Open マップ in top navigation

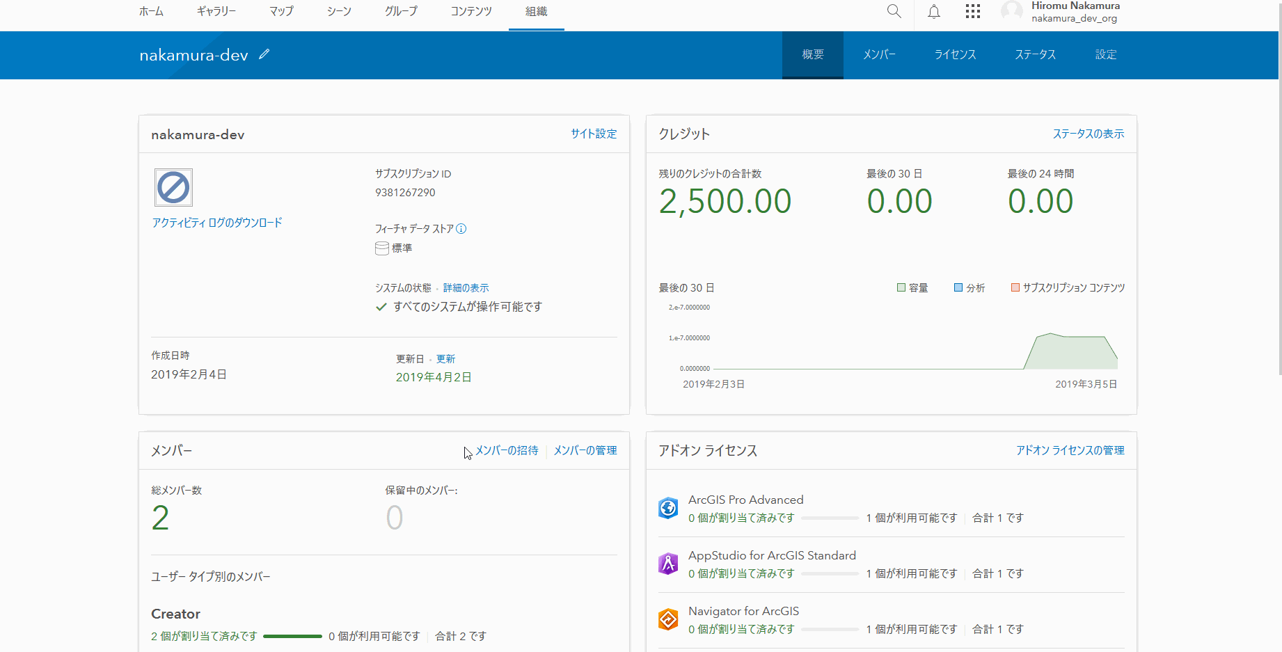pos(281,12)
